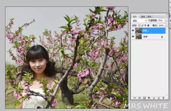This screenshot has height=111, width=171.
Task: Open the blend mode dropdown
Action: [x=140, y=21]
